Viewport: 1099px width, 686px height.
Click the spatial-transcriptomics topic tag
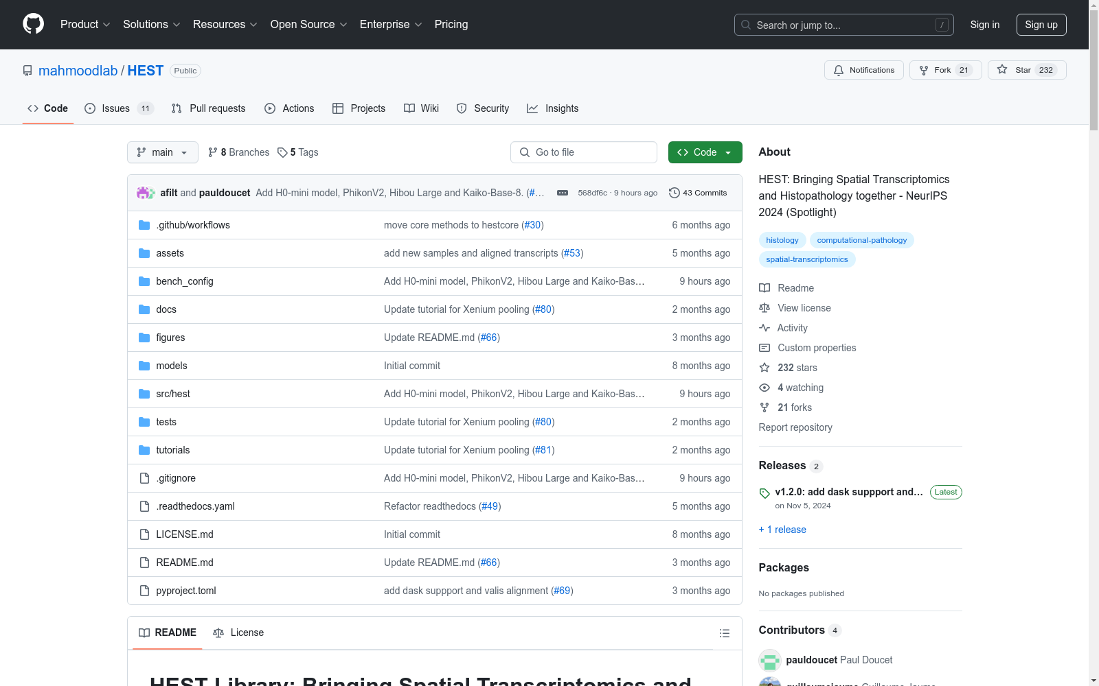[807, 259]
